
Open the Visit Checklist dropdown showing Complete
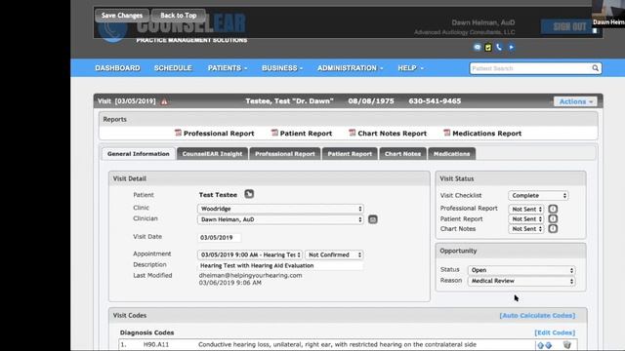(538, 195)
